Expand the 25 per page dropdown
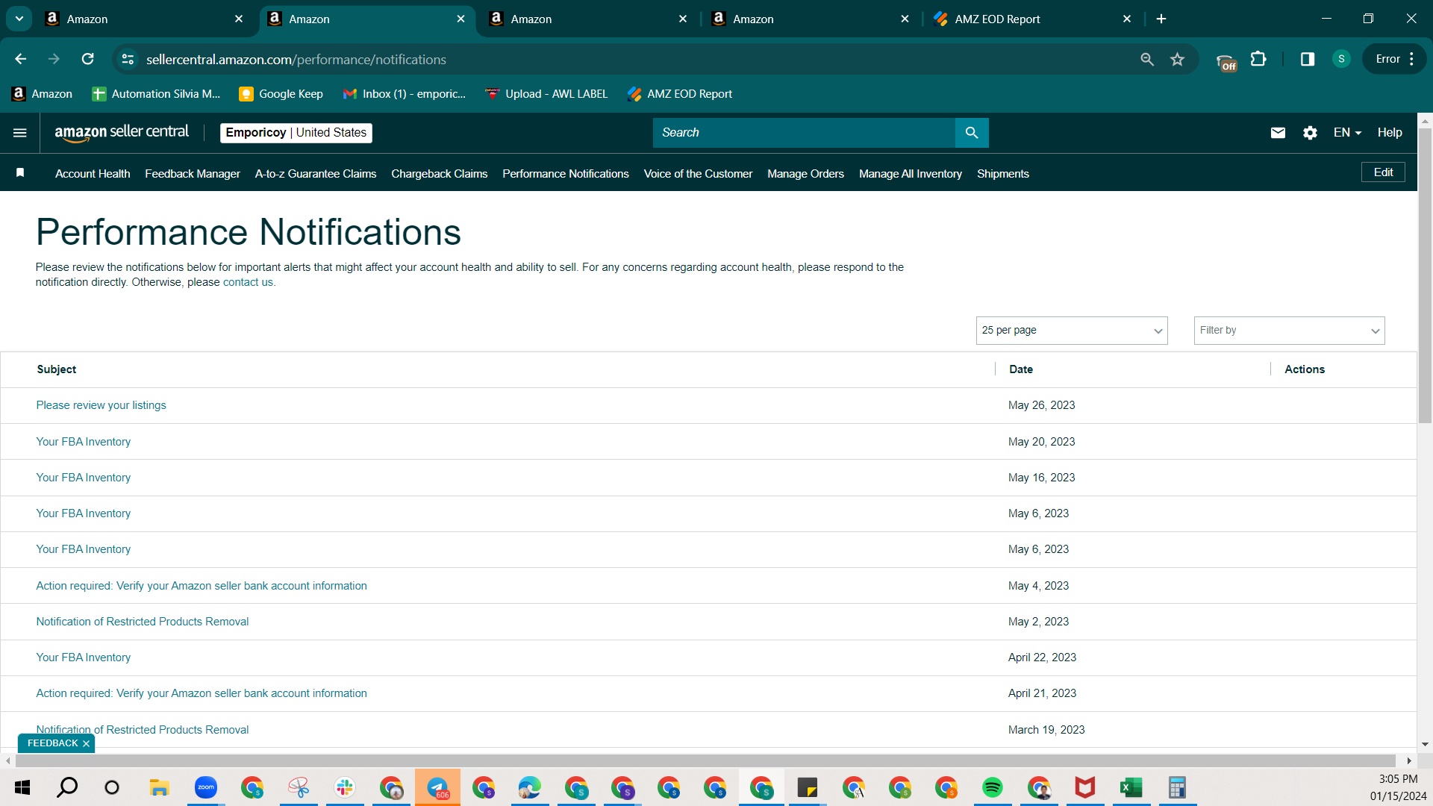Viewport: 1433px width, 806px height. point(1072,331)
